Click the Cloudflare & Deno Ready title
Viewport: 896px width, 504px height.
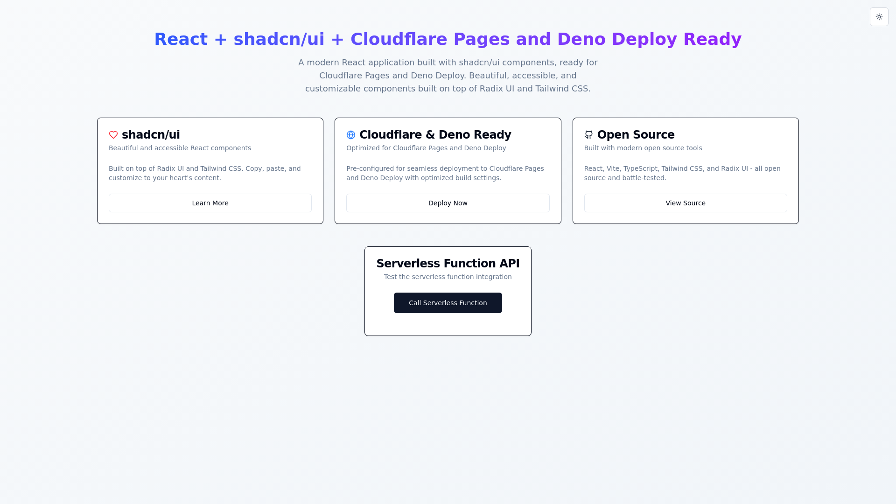(435, 135)
